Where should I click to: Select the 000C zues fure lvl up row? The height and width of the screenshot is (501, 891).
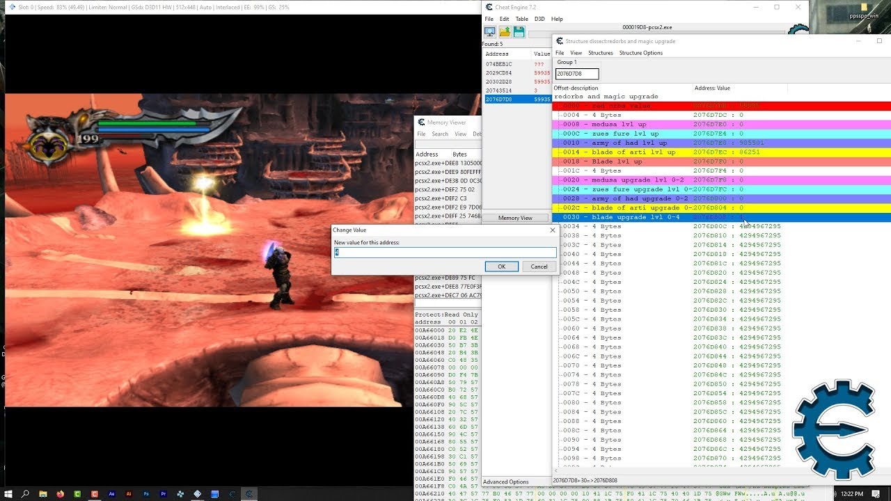click(x=722, y=134)
